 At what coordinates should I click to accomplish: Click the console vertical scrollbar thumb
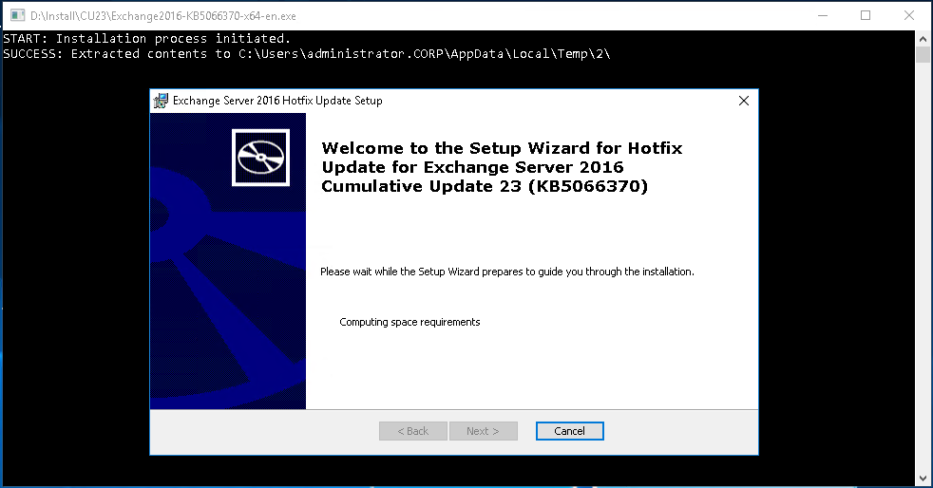pyautogui.click(x=923, y=55)
